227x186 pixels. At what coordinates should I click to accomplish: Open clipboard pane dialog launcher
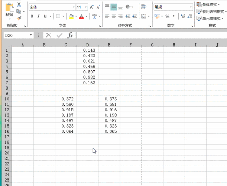tap(25, 26)
